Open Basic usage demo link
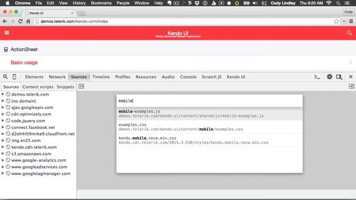 click(x=24, y=62)
